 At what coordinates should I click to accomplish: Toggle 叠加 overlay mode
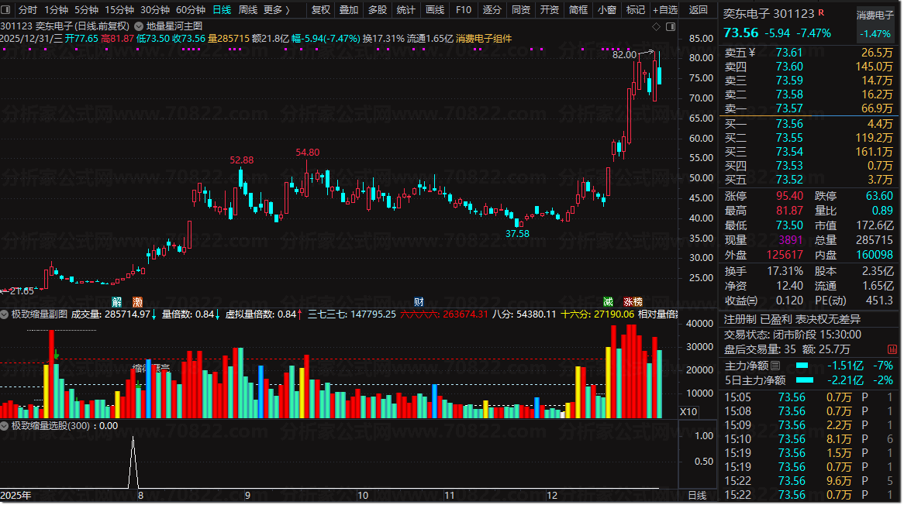[349, 10]
